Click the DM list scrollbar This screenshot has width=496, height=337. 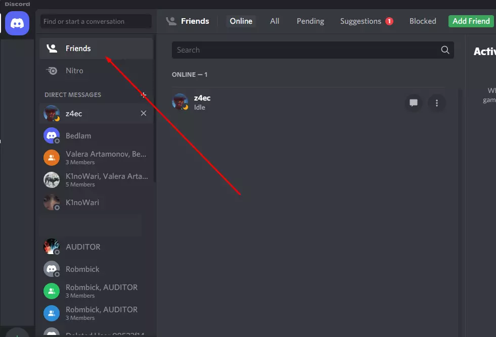tap(155, 109)
